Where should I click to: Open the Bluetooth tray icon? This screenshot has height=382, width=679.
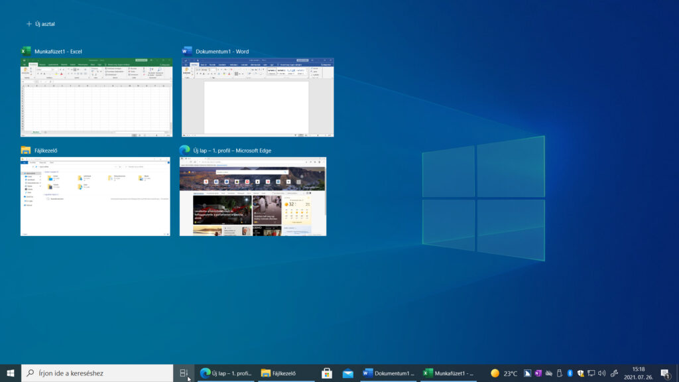pos(570,373)
